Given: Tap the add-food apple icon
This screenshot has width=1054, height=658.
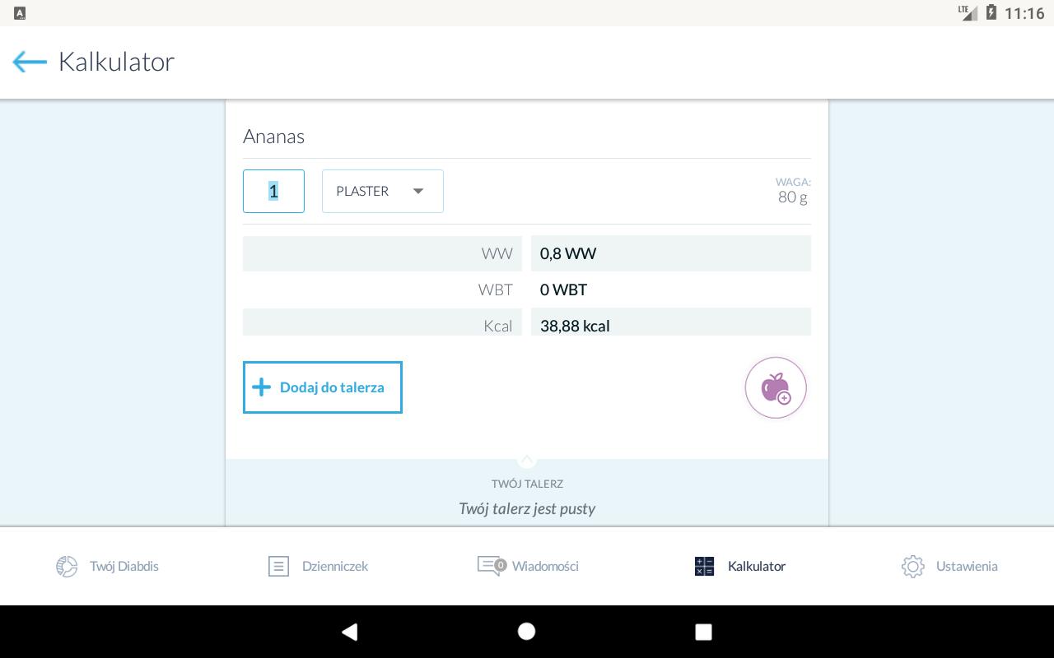Looking at the screenshot, I should [776, 387].
